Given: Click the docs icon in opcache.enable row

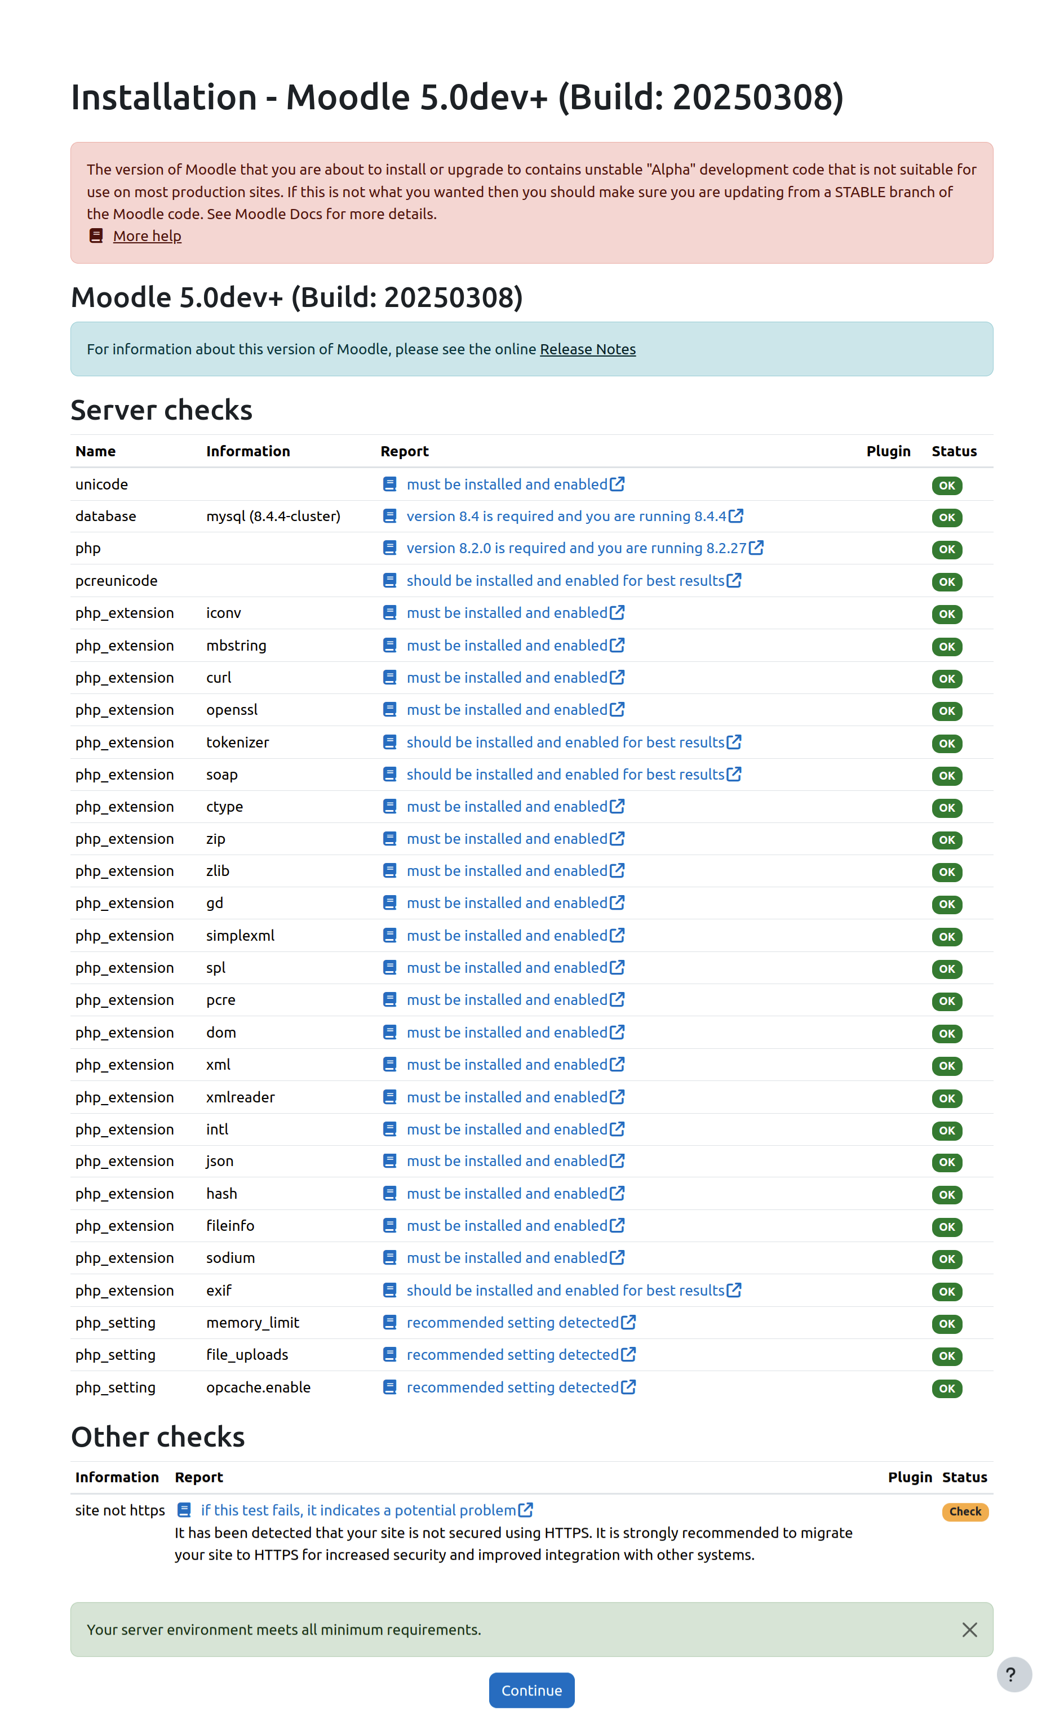Looking at the screenshot, I should [389, 1387].
